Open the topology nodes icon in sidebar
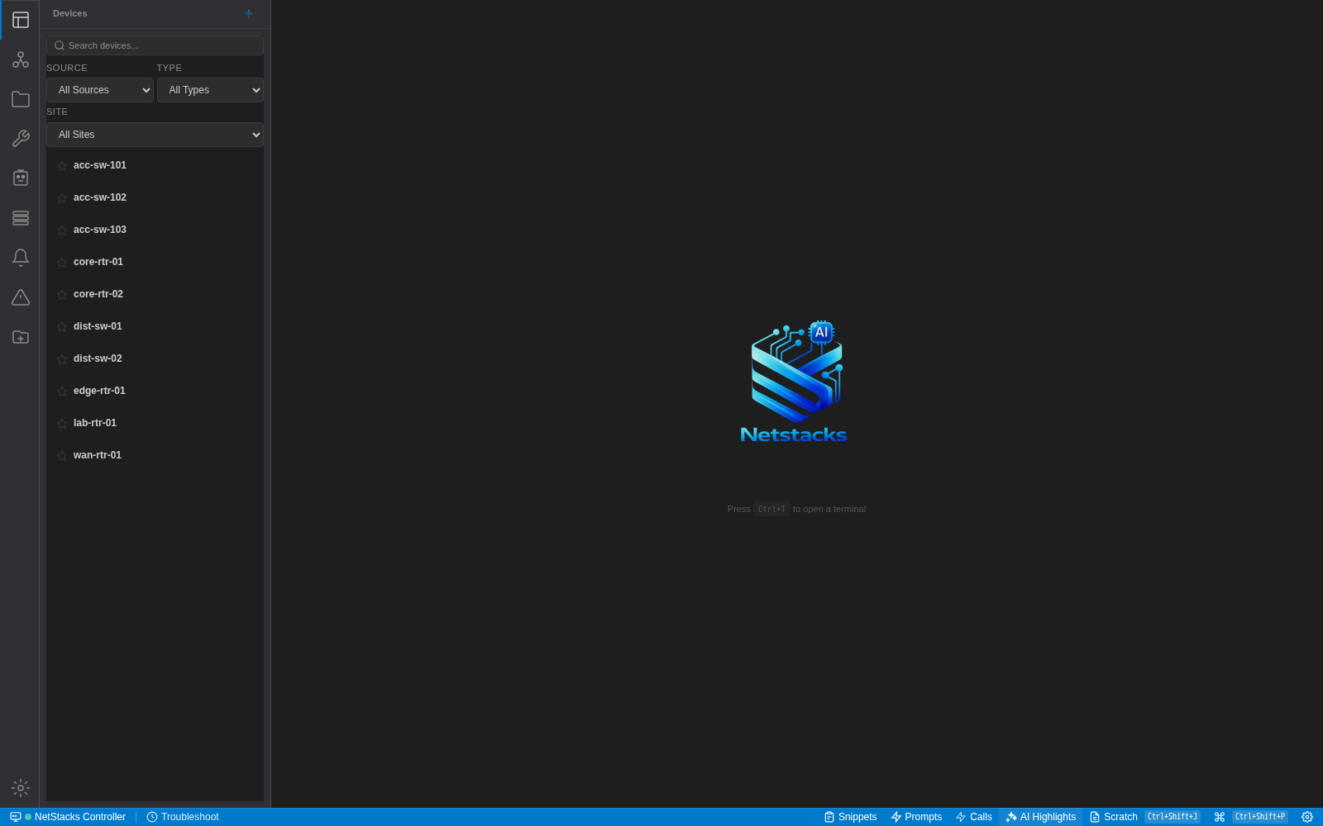The height and width of the screenshot is (826, 1323). 21,59
